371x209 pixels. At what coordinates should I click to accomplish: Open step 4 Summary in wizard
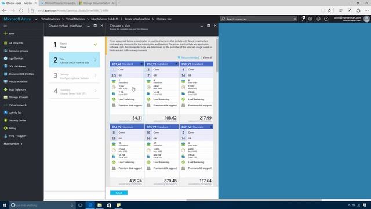(74, 91)
